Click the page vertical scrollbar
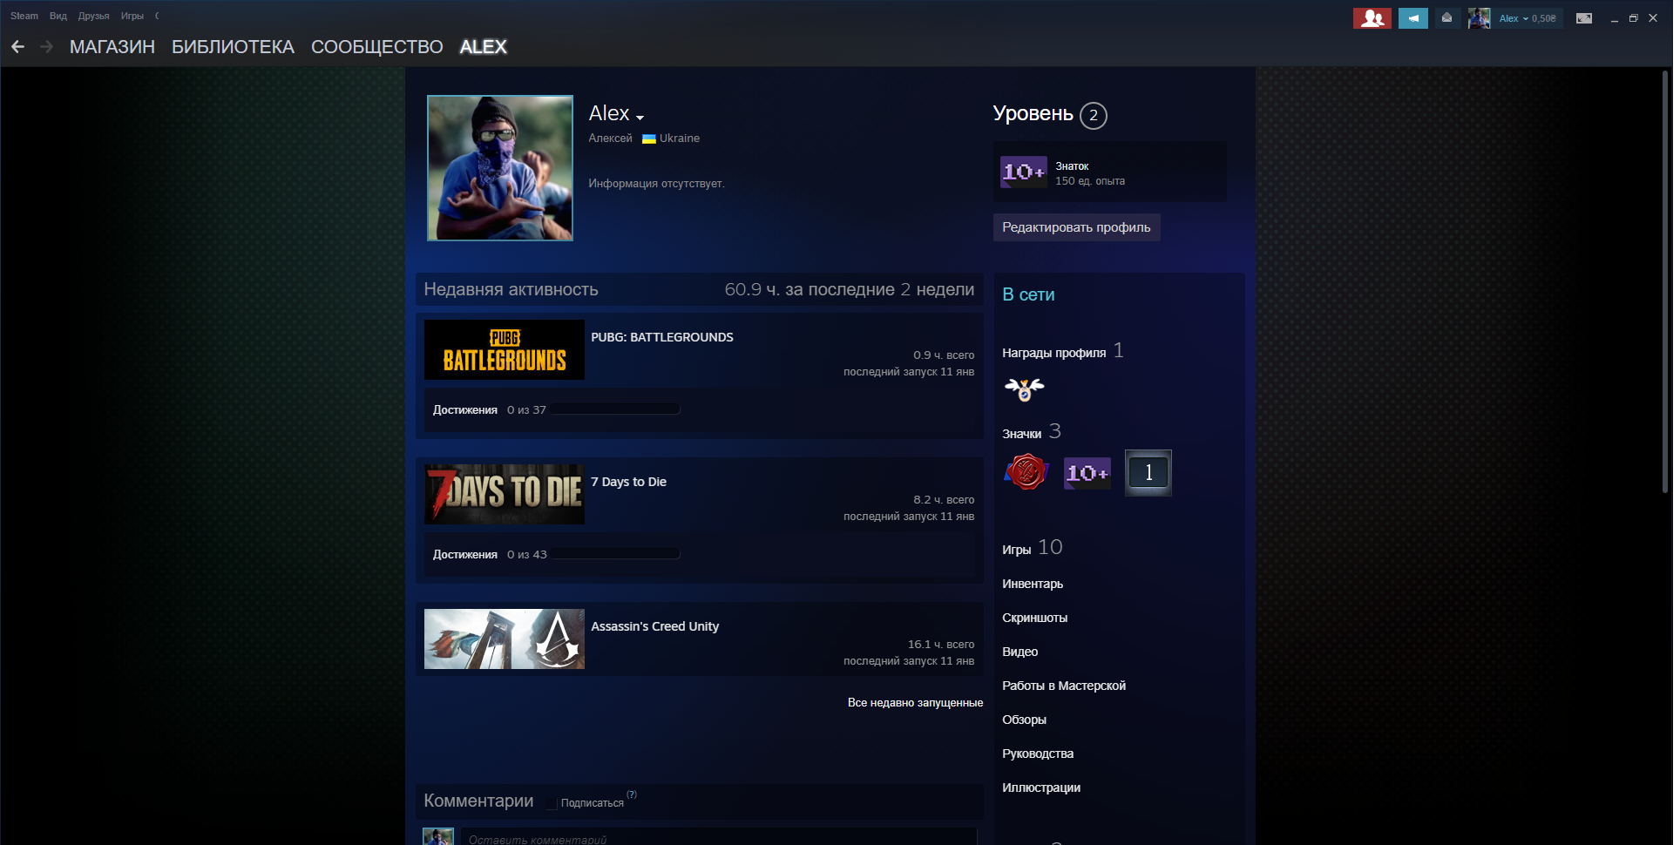This screenshot has width=1680, height=845. (1664, 281)
